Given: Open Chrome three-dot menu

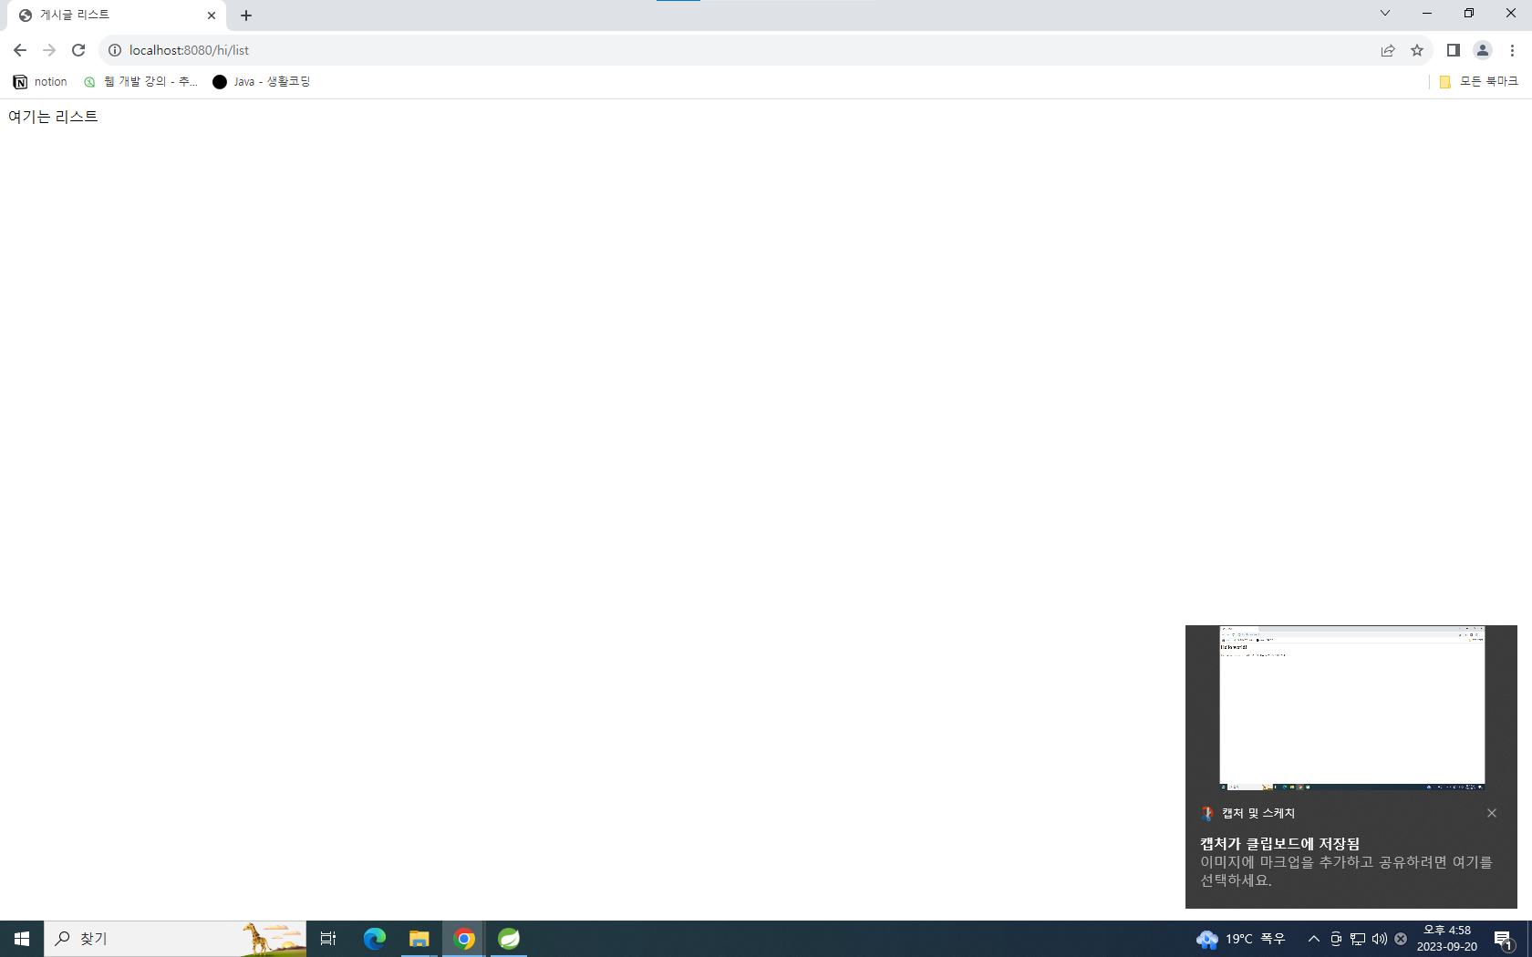Looking at the screenshot, I should [1512, 50].
